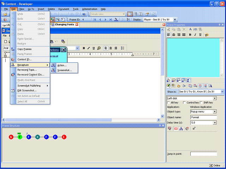Toggle the Shift key checkbox
Image resolution: width=226 pixels, height=169 pixels.
pyautogui.click(x=201, y=102)
